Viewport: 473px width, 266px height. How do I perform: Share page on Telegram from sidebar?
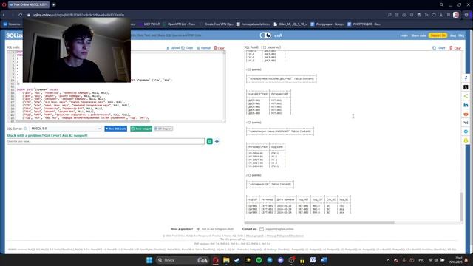tap(466, 132)
